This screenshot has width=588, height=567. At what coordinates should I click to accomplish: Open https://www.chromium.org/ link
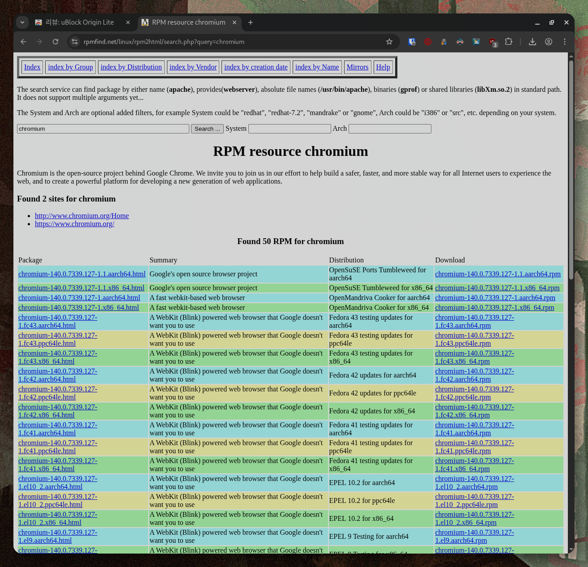tap(75, 224)
